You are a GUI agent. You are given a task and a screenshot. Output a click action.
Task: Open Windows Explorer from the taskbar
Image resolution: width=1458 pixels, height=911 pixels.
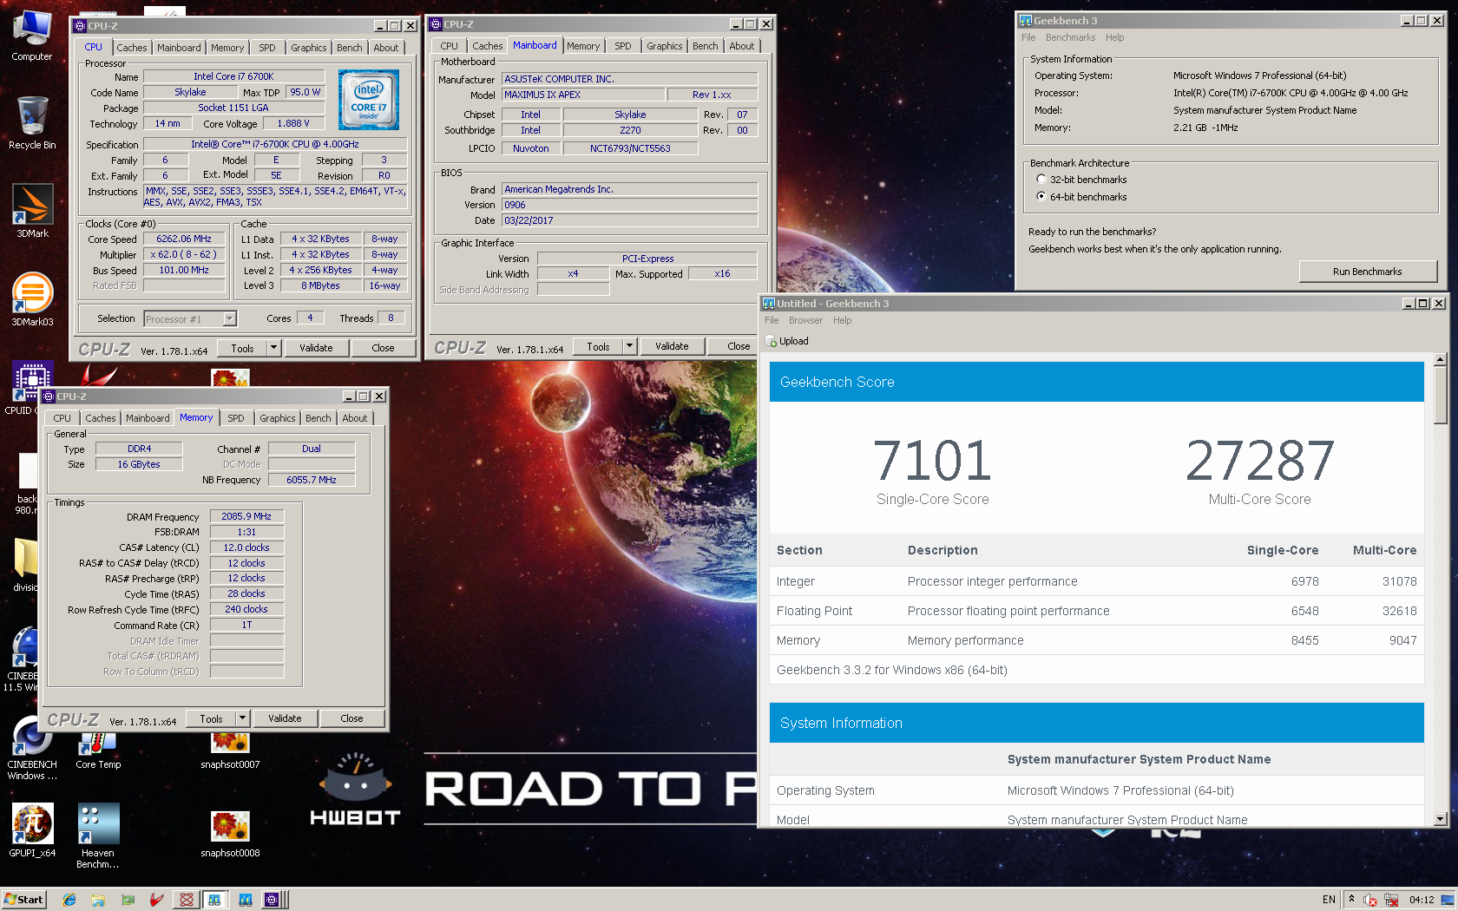point(98,900)
